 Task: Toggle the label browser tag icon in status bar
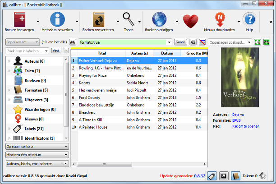click(x=212, y=176)
